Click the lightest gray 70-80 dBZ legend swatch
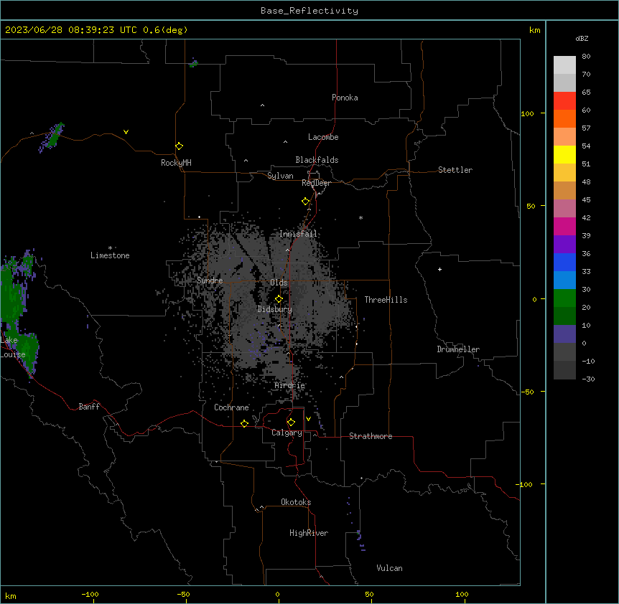Viewport: 619px width, 604px height. point(564,65)
